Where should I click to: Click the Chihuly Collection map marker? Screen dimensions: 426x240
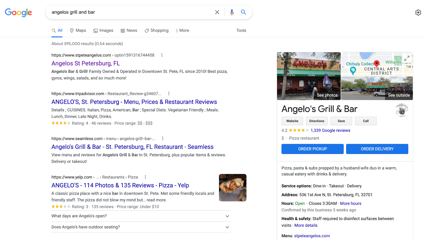click(x=353, y=70)
